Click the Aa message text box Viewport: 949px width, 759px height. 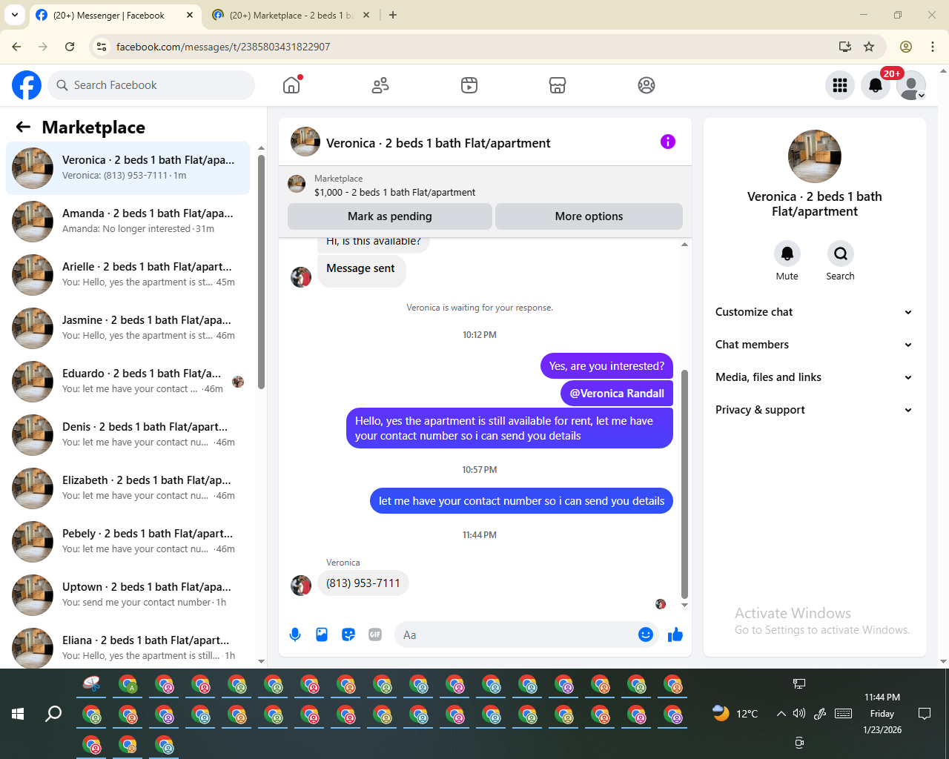tap(518, 634)
